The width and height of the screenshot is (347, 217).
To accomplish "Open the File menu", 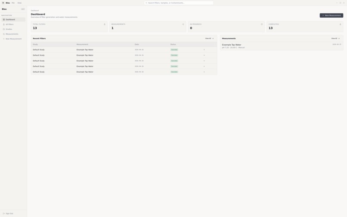I will pos(13,3).
